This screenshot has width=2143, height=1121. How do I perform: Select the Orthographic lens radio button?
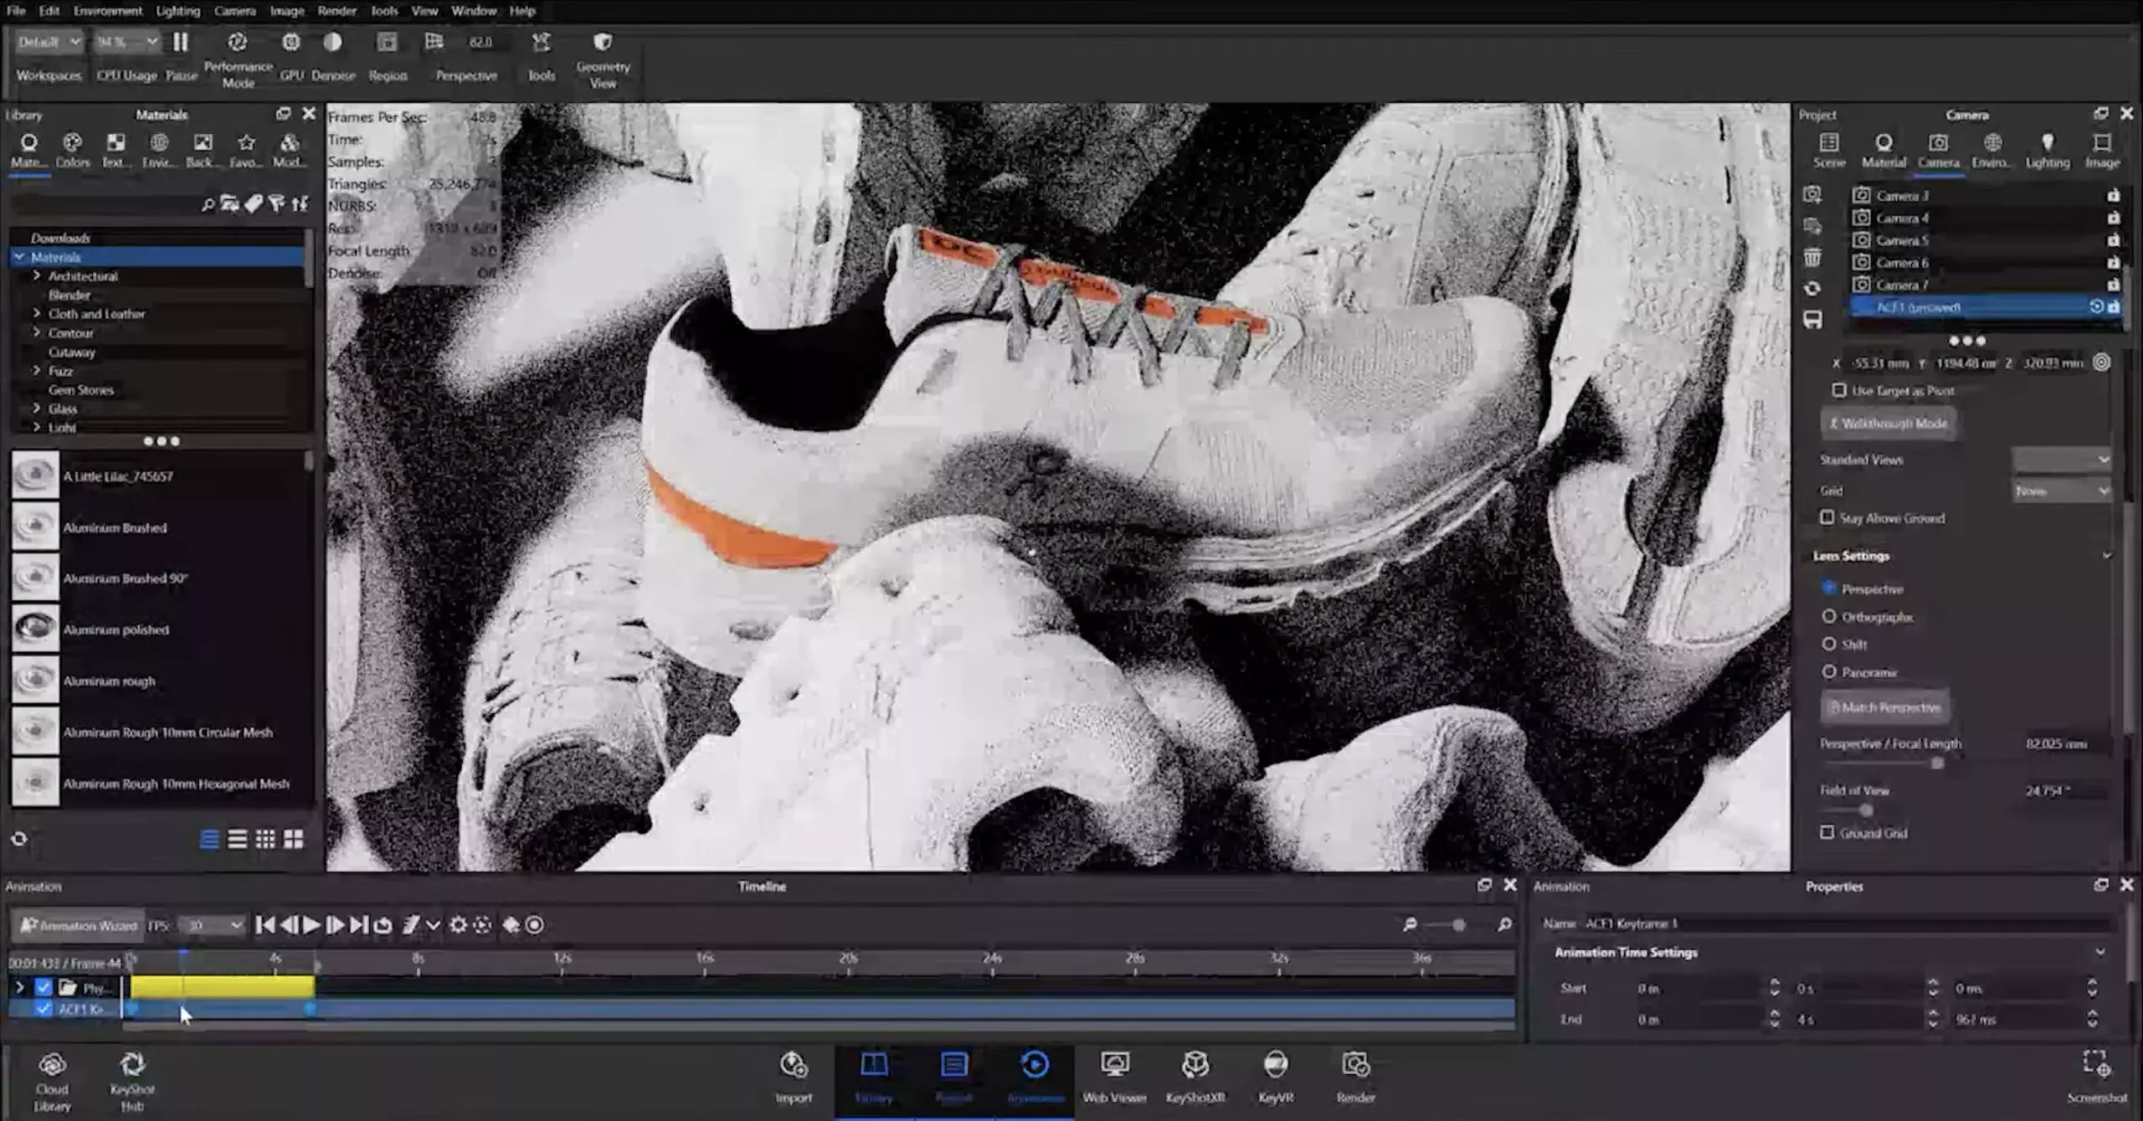pos(1828,617)
